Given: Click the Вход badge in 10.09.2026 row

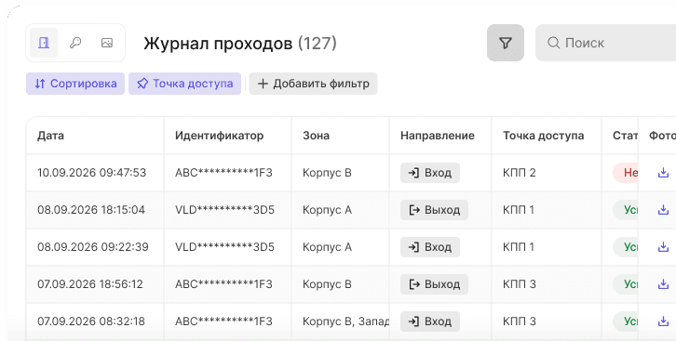Looking at the screenshot, I should [x=430, y=173].
